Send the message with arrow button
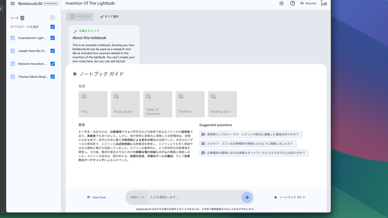The width and height of the screenshot is (388, 218). pyautogui.click(x=247, y=197)
